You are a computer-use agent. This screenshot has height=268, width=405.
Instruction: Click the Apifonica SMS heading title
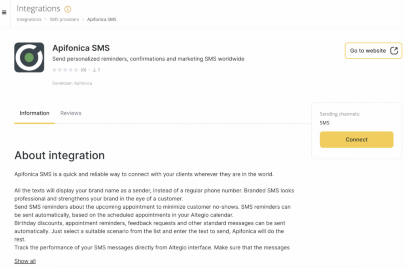coord(81,48)
